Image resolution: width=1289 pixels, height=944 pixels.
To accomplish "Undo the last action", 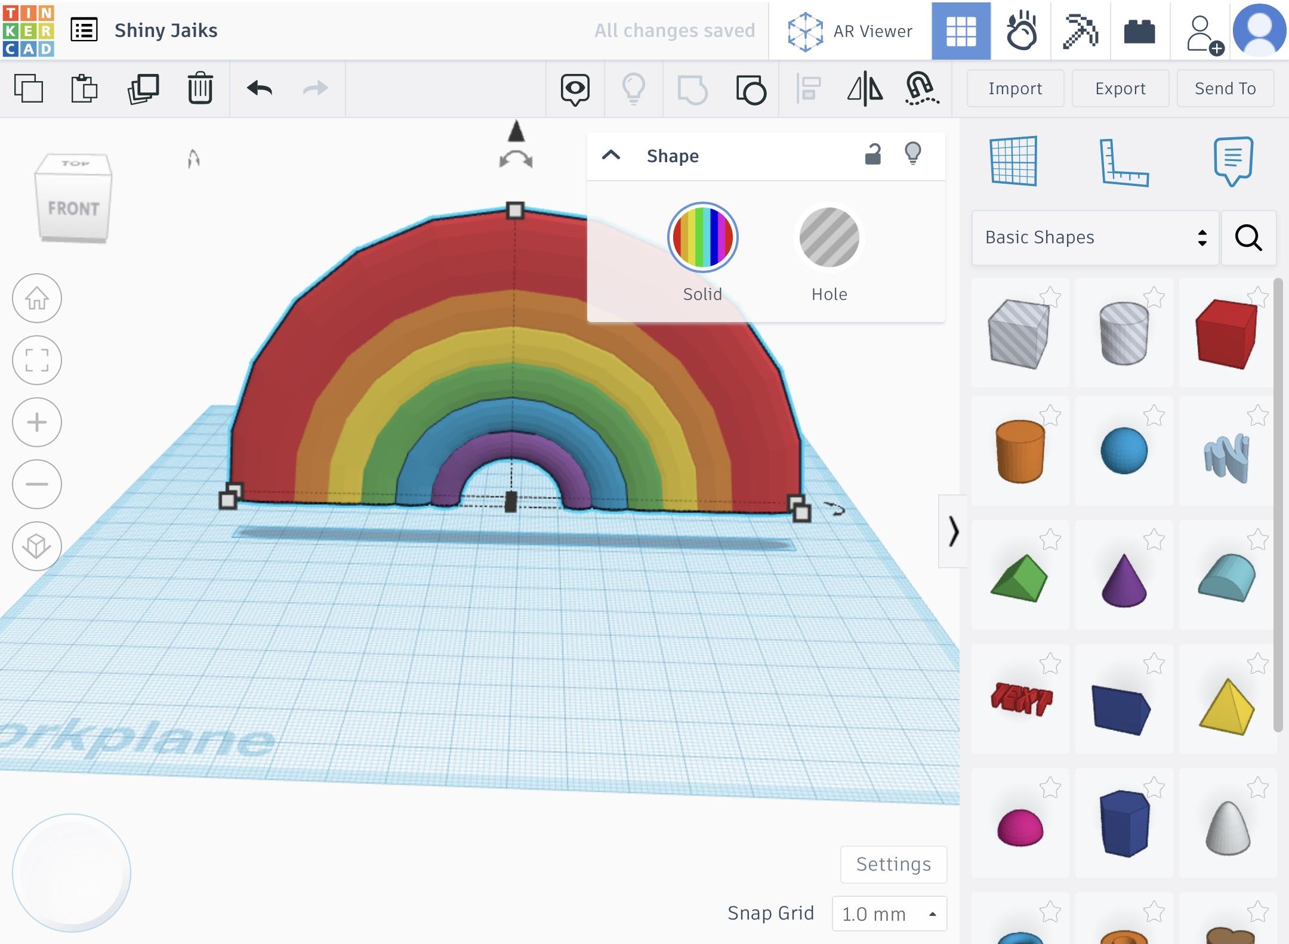I will pyautogui.click(x=260, y=89).
